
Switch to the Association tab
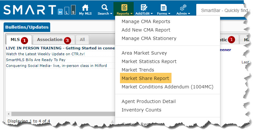pos(54,40)
